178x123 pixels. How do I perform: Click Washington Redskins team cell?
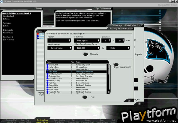[x=85, y=72]
